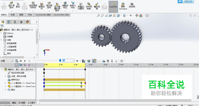This screenshot has height=106, width=199.
Task: Open the PropertyManager tab icon
Action: [x=9, y=22]
